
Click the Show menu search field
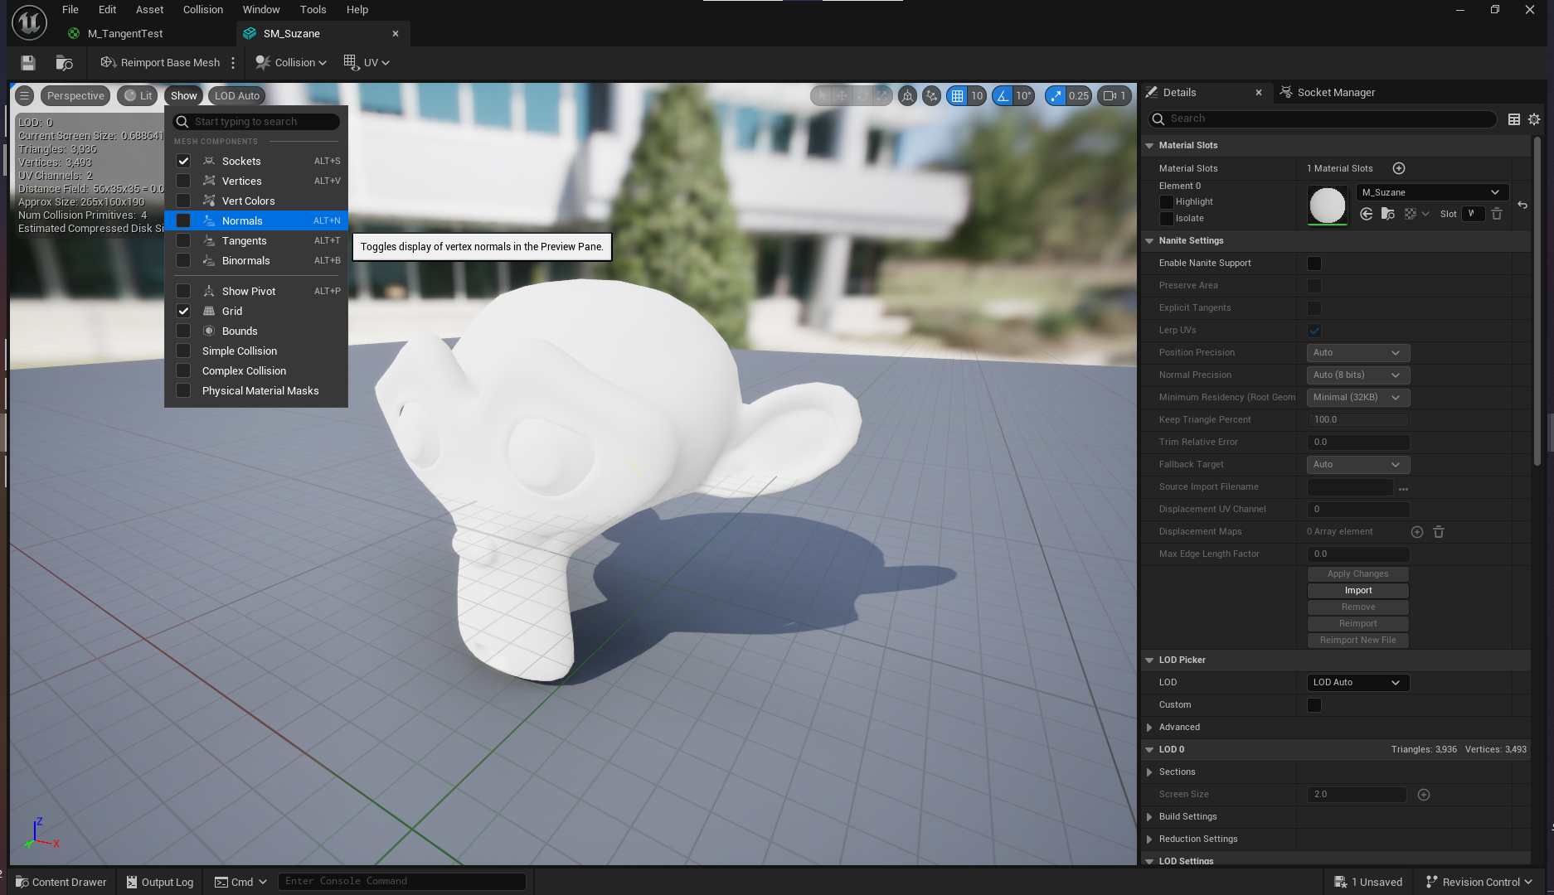256,122
